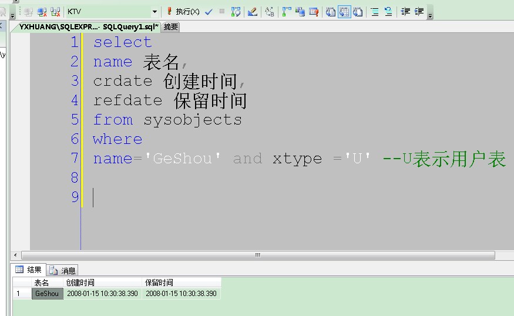This screenshot has width=514, height=316.
Task: Click Specify Values for Template Parameters icon
Action: click(270, 12)
